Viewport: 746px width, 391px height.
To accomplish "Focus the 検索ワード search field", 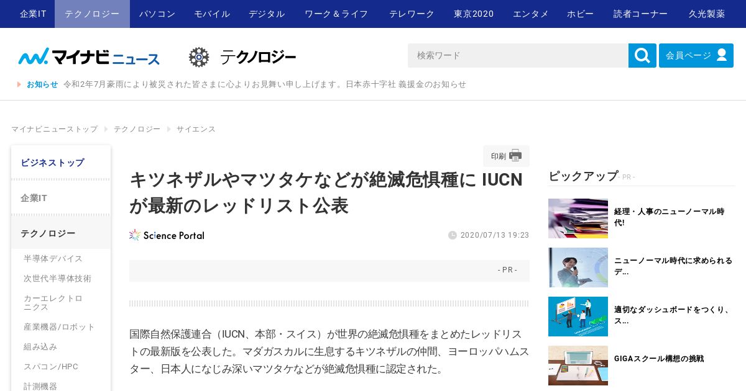I will click(x=518, y=55).
